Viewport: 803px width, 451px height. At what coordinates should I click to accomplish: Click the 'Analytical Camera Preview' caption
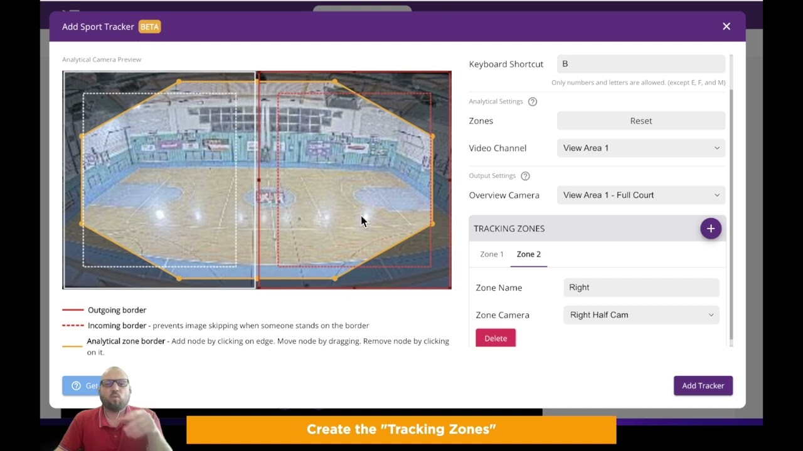tap(102, 60)
